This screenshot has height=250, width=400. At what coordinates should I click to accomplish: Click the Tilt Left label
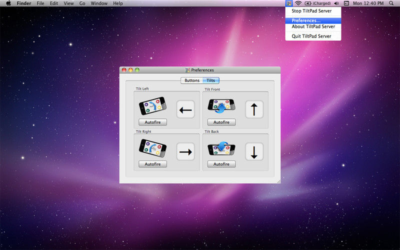tap(142, 89)
